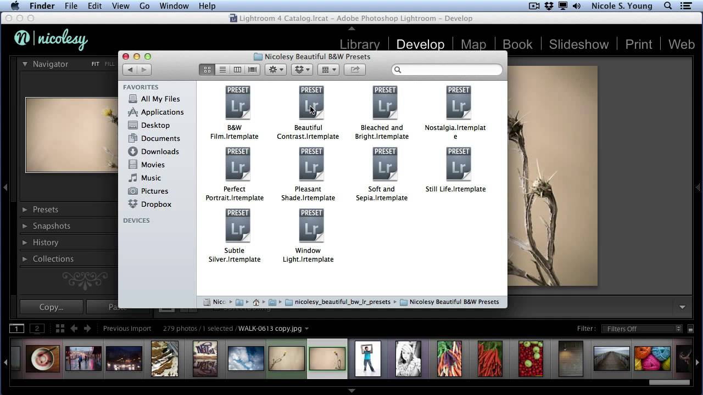Image resolution: width=703 pixels, height=395 pixels.
Task: Switch Finder to list view
Action: click(222, 70)
